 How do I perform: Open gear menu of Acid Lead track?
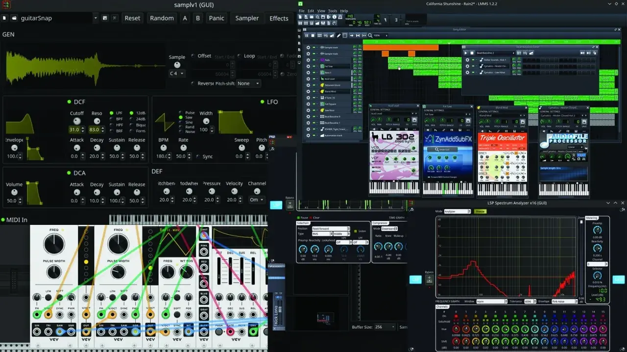point(308,79)
